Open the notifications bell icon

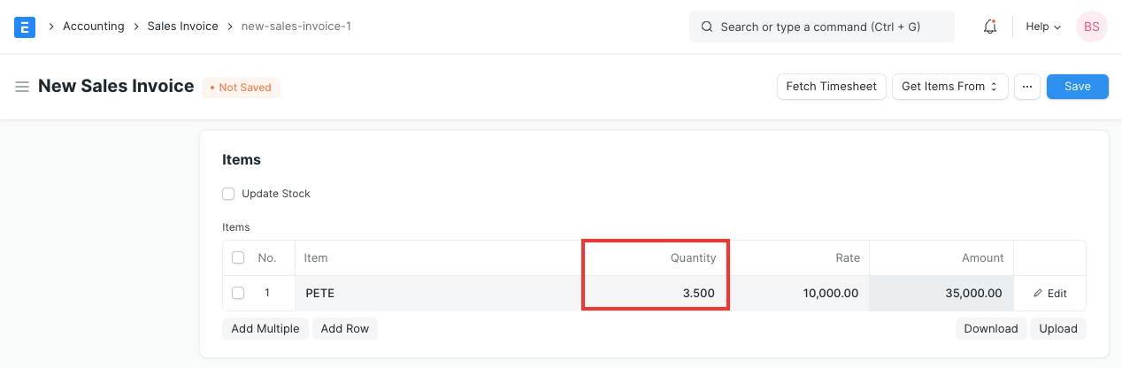pyautogui.click(x=990, y=27)
